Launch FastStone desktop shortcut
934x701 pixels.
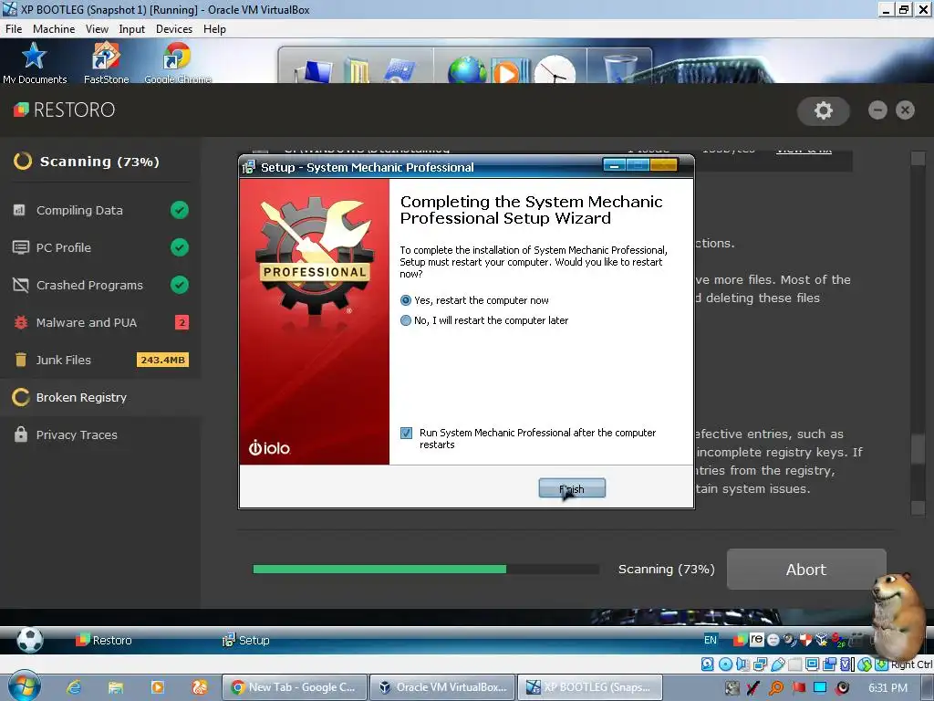click(106, 63)
